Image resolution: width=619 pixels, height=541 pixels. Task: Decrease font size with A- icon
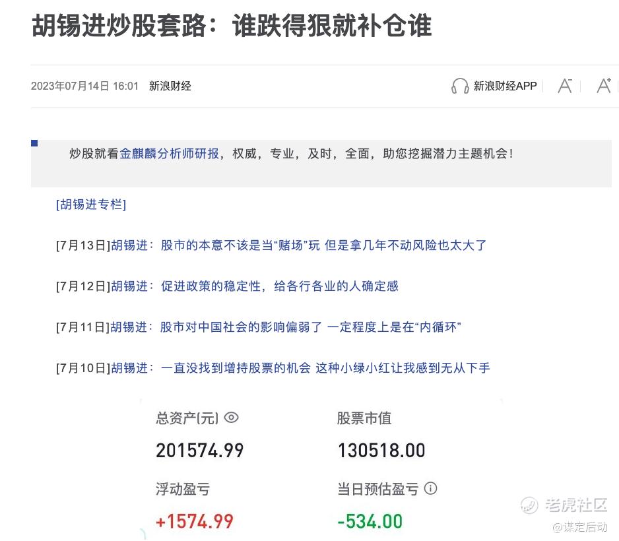tap(565, 86)
